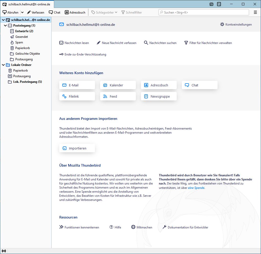The height and width of the screenshot is (254, 261).
Task: Open the hamburger application menu
Action: click(x=255, y=12)
